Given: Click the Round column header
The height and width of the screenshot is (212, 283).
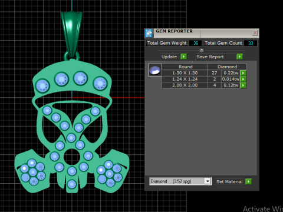Looking at the screenshot, I should [x=185, y=67].
